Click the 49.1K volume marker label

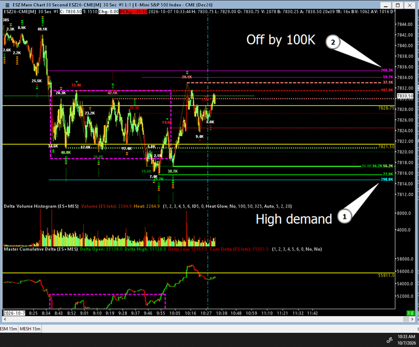tap(43, 29)
